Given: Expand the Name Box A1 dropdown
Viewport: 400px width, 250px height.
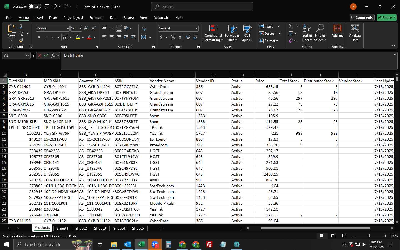Looking at the screenshot, I should coord(27,55).
